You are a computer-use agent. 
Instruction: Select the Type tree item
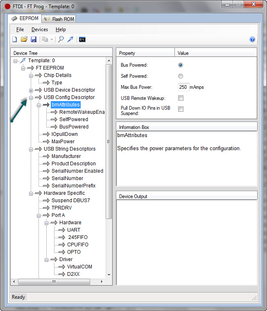[57, 83]
